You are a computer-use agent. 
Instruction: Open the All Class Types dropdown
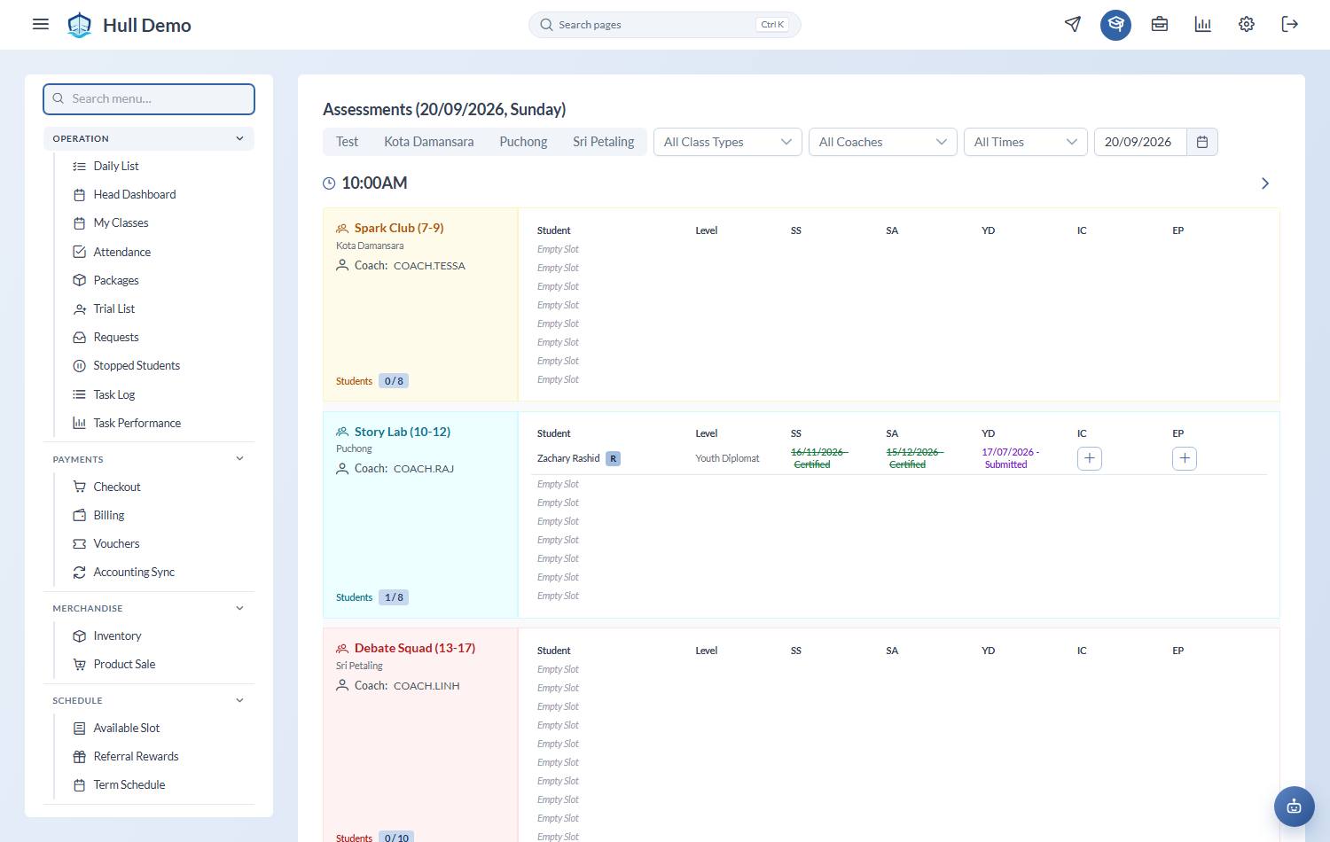tap(728, 142)
